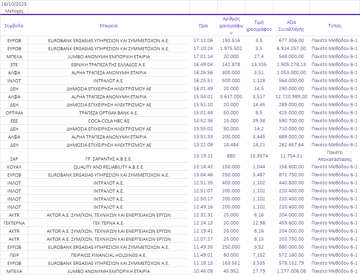Viewport: 360px width, 275px height.
Task: Click the COCA-COLA HBC AG company cell
Action: pyautogui.click(x=108, y=121)
